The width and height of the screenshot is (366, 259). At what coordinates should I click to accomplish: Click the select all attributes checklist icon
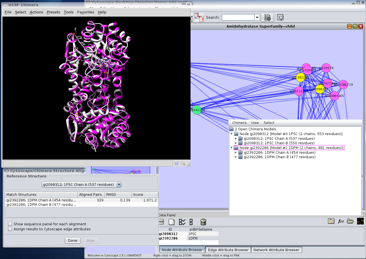(x=182, y=222)
